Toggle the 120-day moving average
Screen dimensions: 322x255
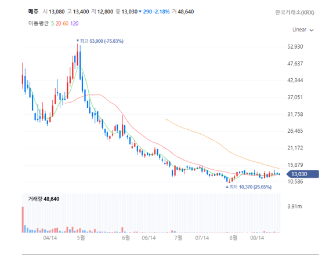74,24
